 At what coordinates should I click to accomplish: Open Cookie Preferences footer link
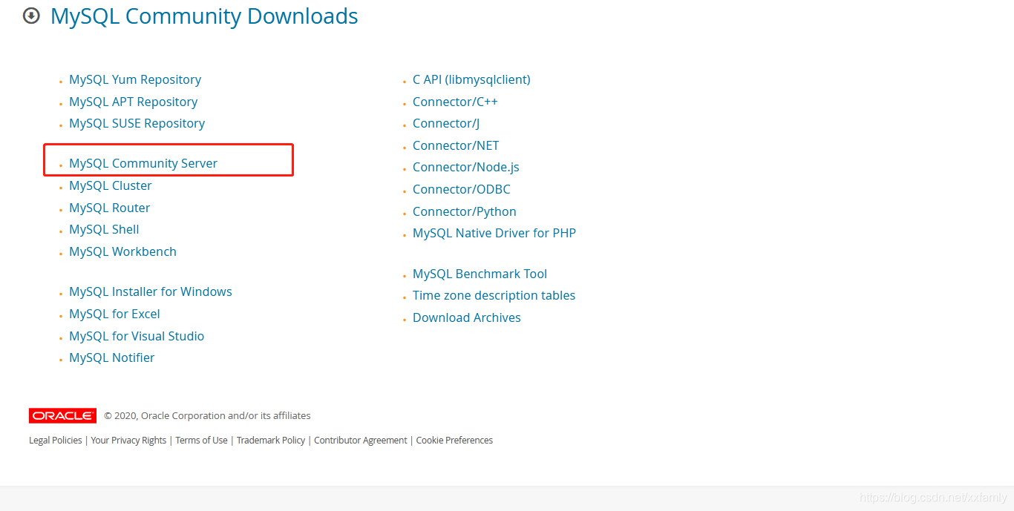[x=454, y=441]
